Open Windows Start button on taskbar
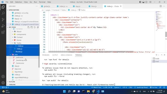 [64, 91]
